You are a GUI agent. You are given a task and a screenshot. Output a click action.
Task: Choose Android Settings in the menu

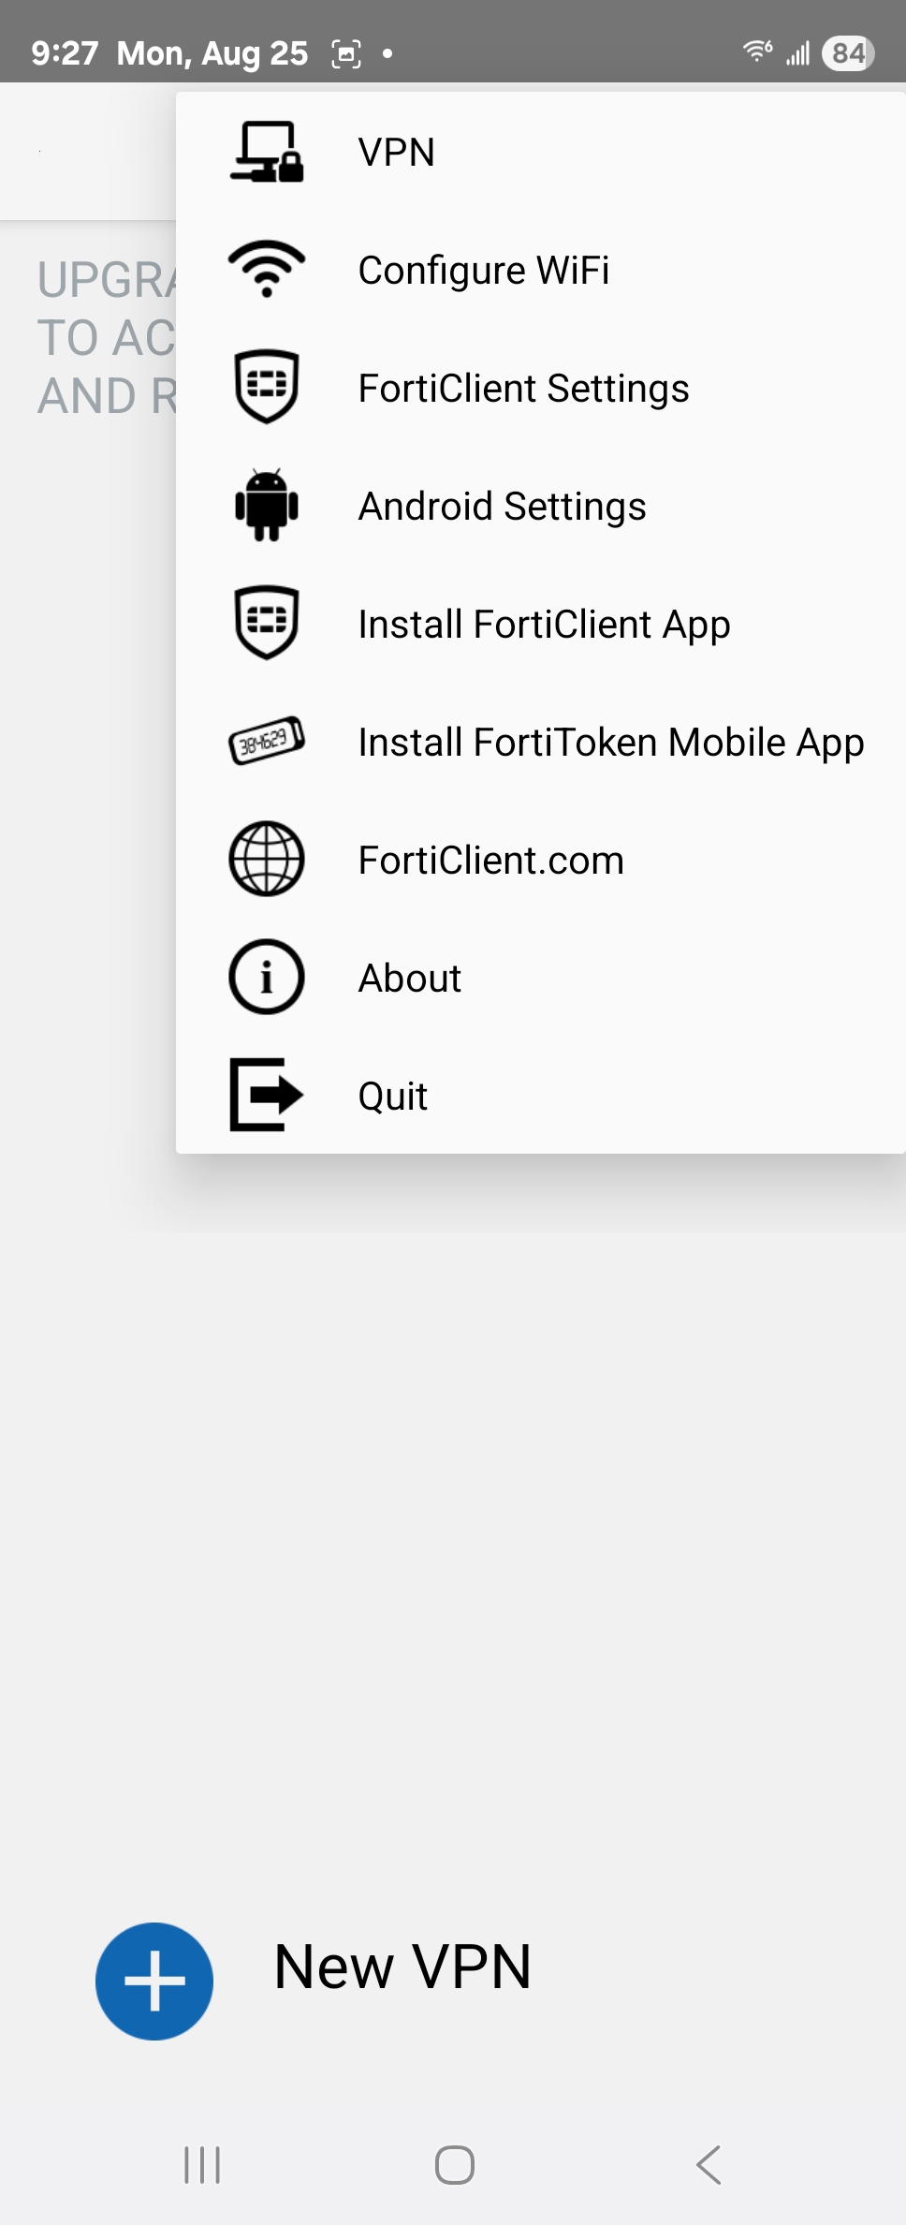(x=541, y=506)
